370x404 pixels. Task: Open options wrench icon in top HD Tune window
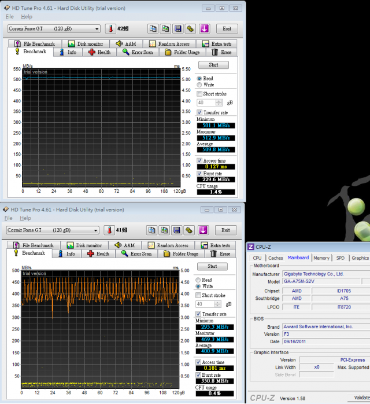point(190,28)
